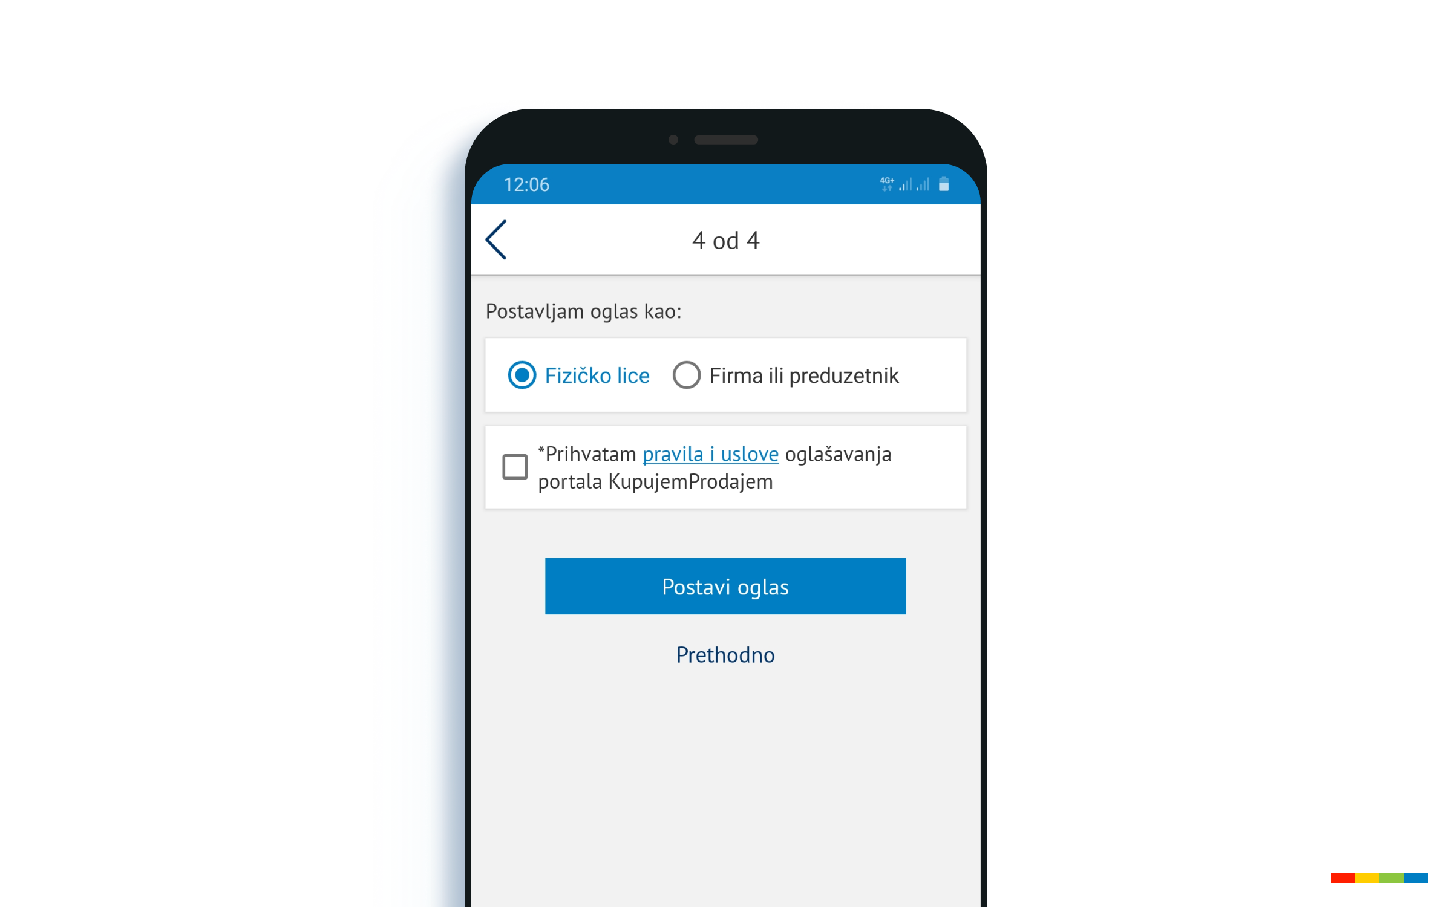Tap back arrow icon
The height and width of the screenshot is (907, 1452).
click(x=500, y=239)
